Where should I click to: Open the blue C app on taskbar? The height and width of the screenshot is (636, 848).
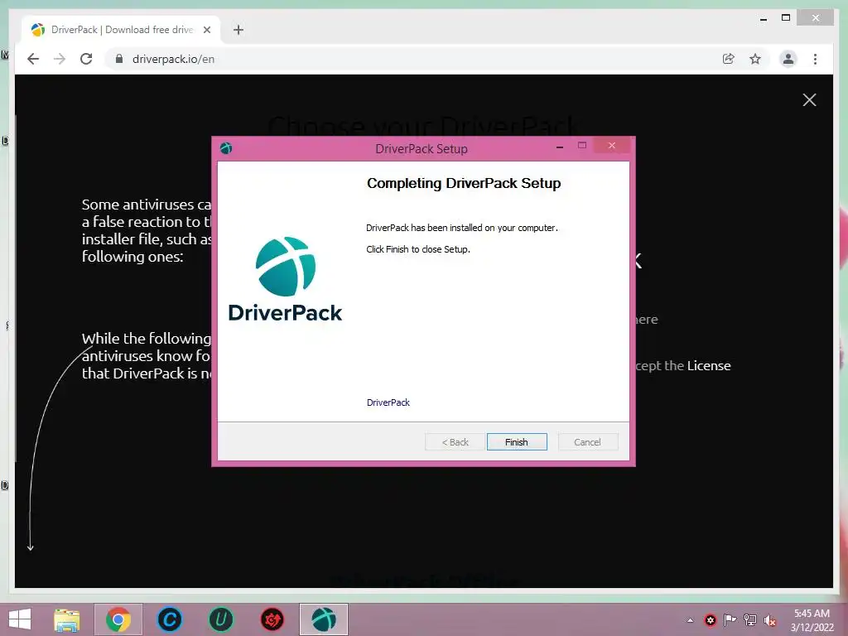(x=169, y=619)
